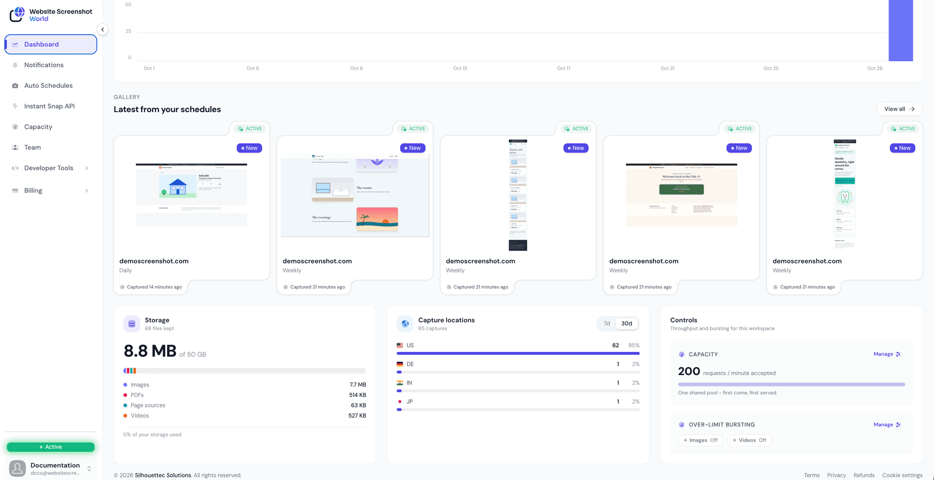Image resolution: width=934 pixels, height=480 pixels.
Task: Click the US flag icon
Action: pyautogui.click(x=400, y=346)
